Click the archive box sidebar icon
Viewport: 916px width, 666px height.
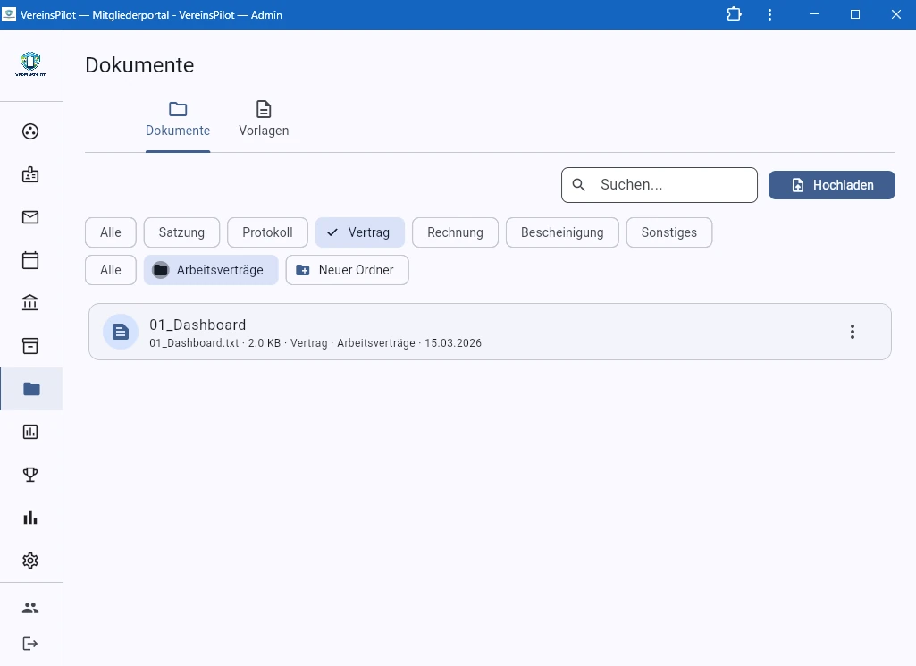30,346
